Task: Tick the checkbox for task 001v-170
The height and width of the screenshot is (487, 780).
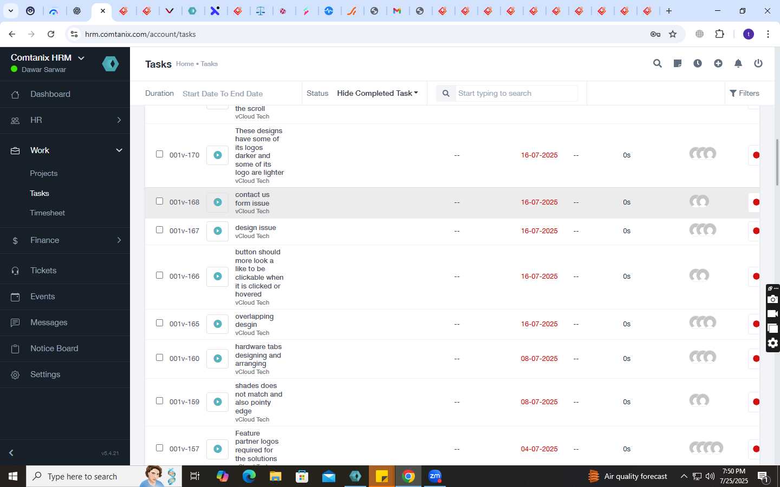Action: [159, 154]
